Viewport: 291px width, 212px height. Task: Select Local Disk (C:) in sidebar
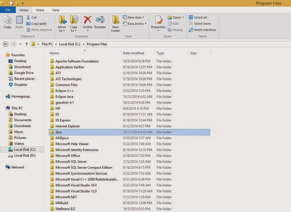click(22, 149)
